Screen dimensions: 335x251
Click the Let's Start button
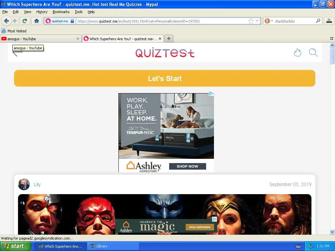tap(165, 78)
